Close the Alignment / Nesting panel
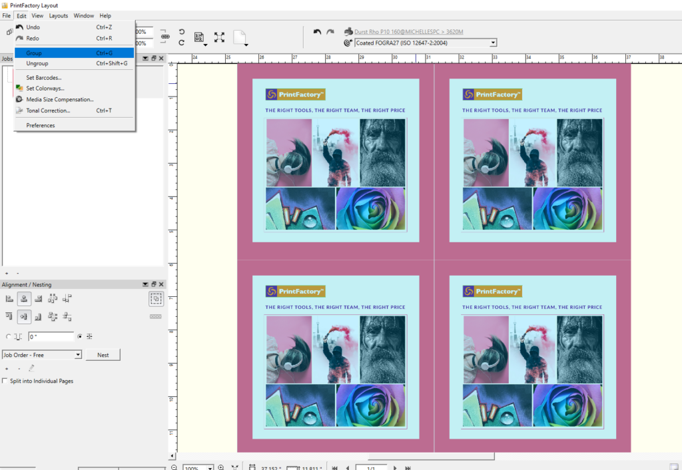Image resolution: width=682 pixels, height=470 pixels. (161, 284)
